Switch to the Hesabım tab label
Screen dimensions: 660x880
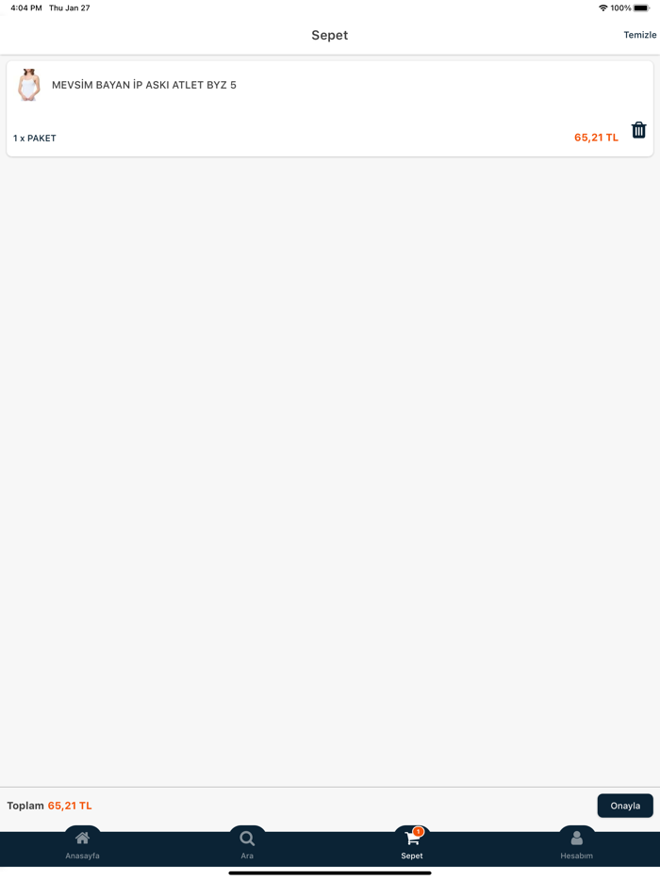[576, 856]
